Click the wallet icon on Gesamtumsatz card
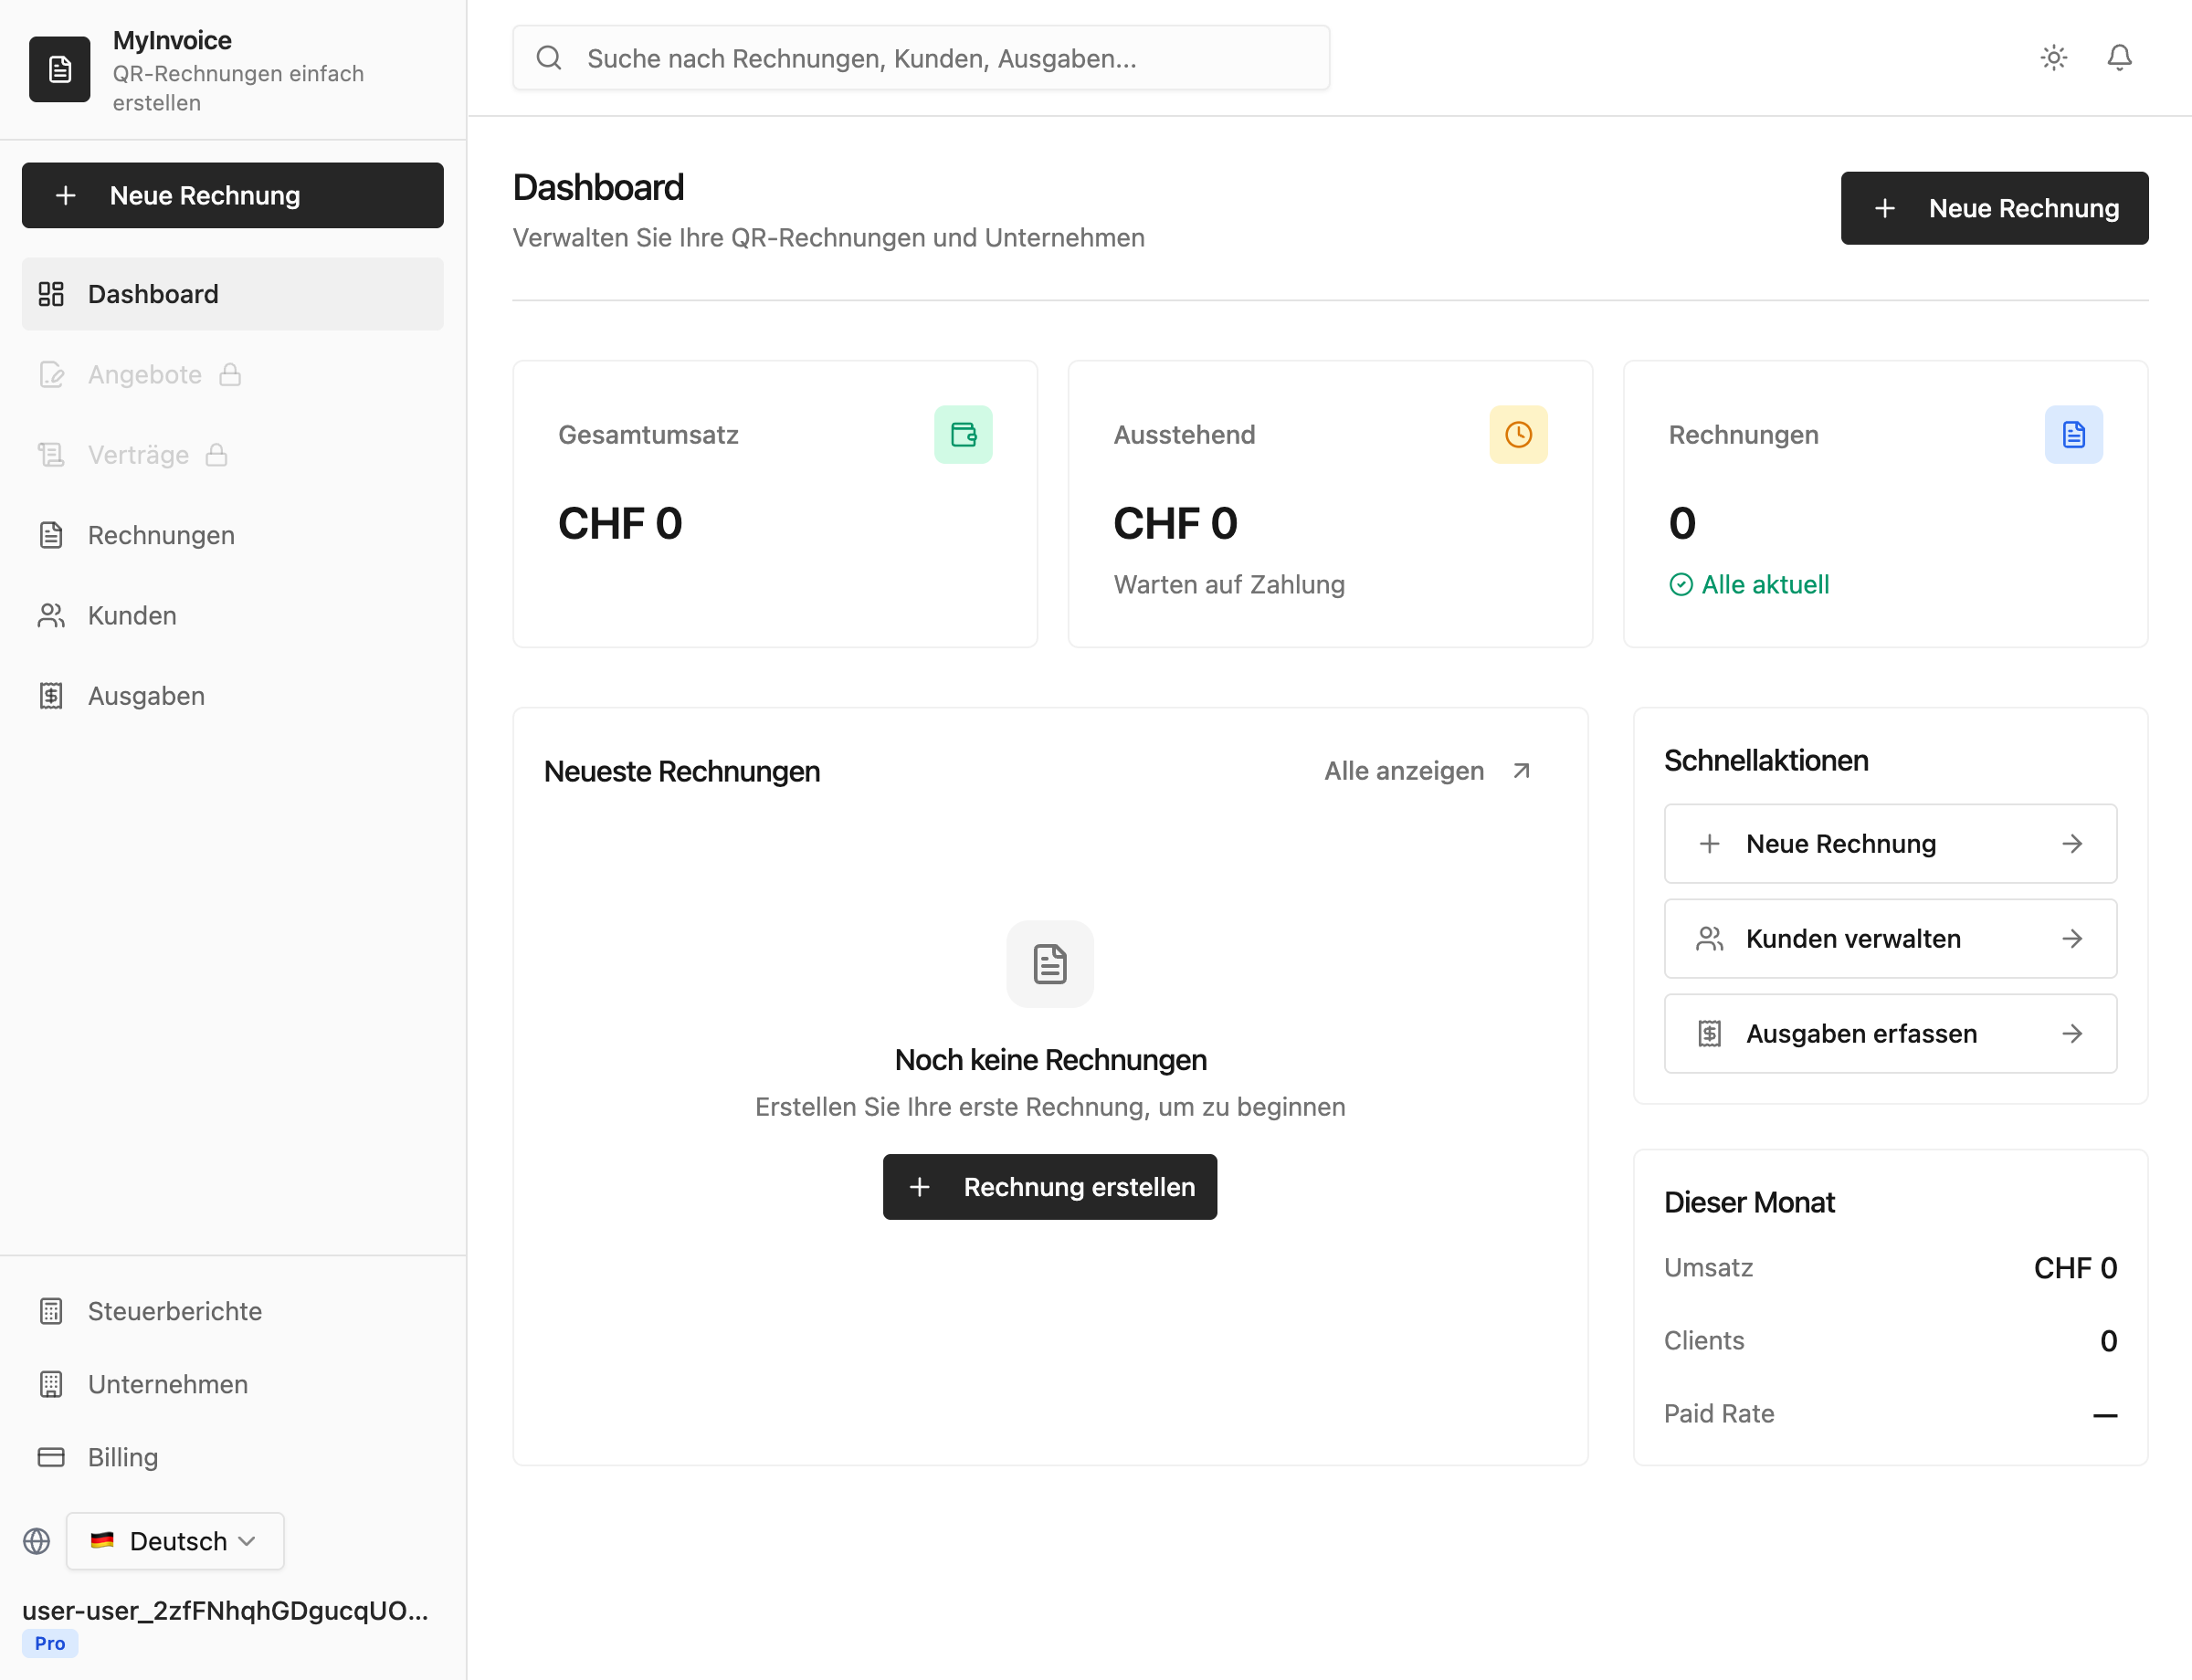 (x=963, y=434)
